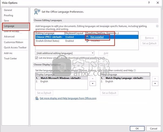Select English in the Help Language list
Screen dimensions: 163x132
click(125, 82)
